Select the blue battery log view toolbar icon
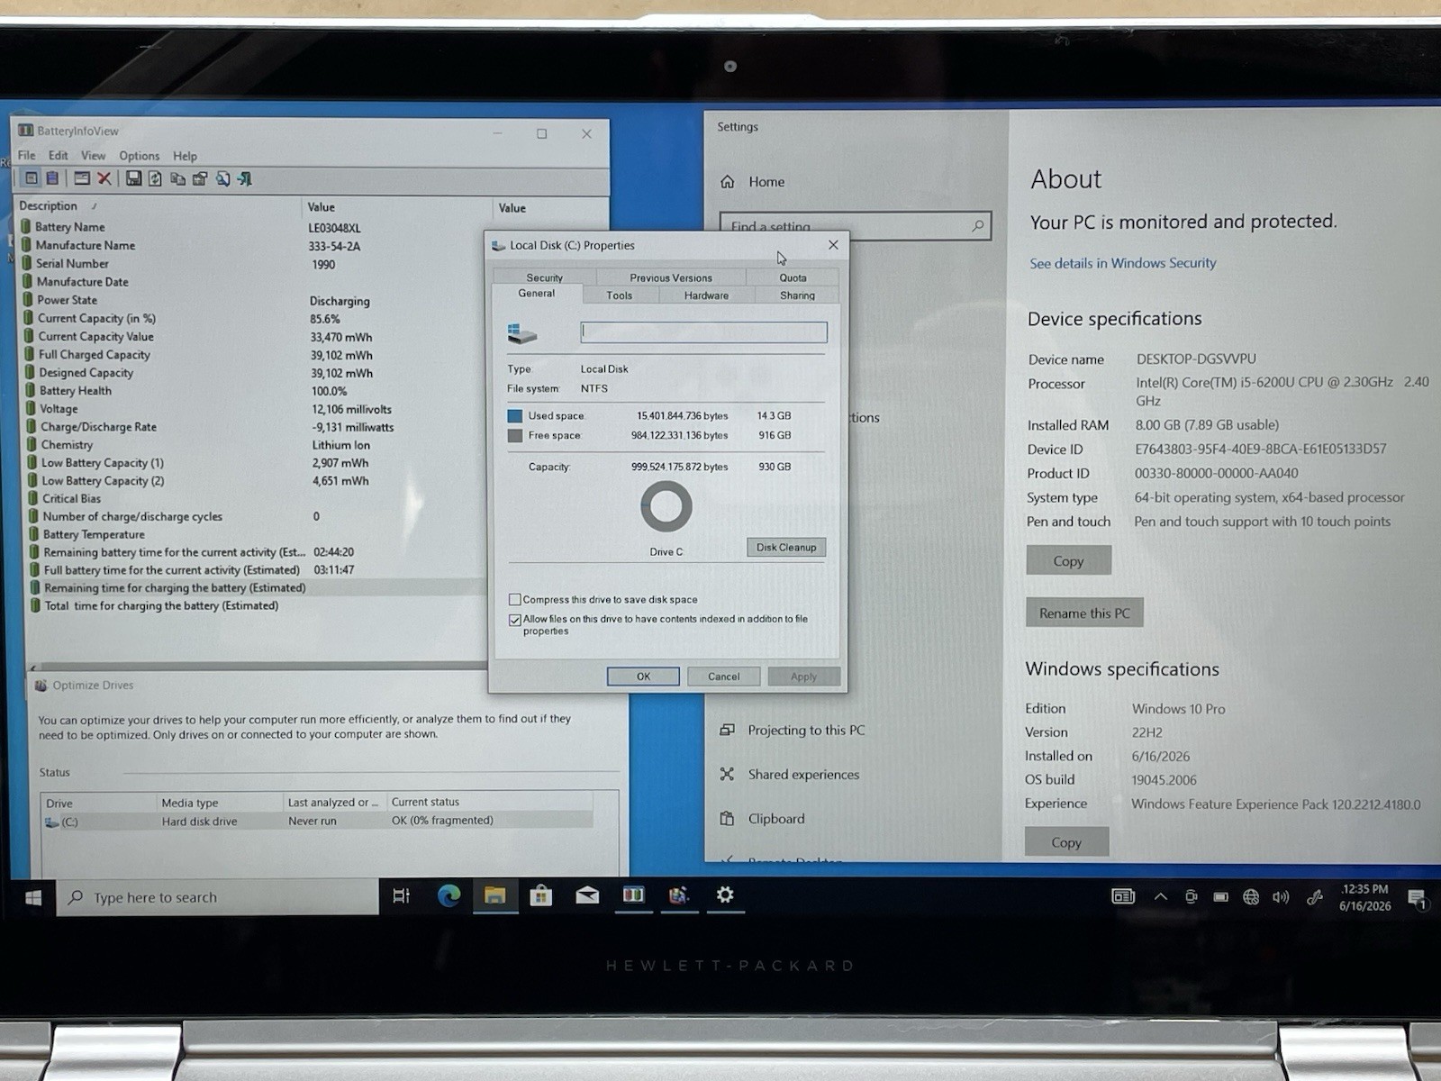The width and height of the screenshot is (1441, 1081). [53, 178]
